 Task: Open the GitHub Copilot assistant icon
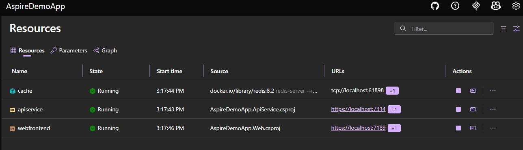[495, 6]
